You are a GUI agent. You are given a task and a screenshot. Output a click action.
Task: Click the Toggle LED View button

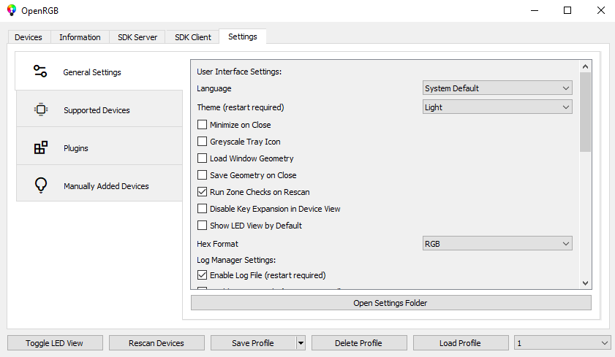(x=55, y=343)
